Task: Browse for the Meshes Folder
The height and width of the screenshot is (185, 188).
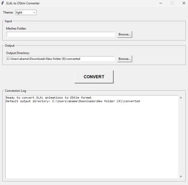Action: [x=124, y=34]
